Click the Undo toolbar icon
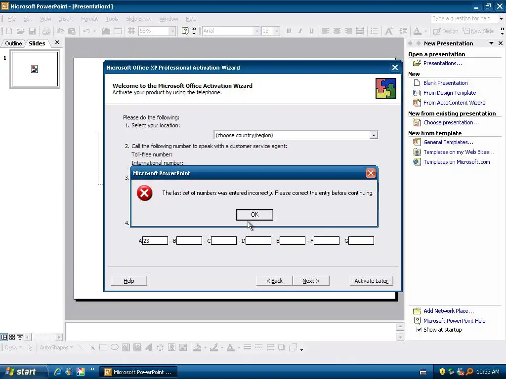 tap(86, 31)
